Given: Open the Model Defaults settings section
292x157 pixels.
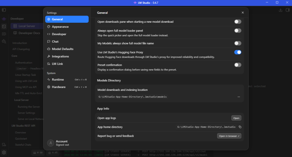Looking at the screenshot, I should [62, 49].
